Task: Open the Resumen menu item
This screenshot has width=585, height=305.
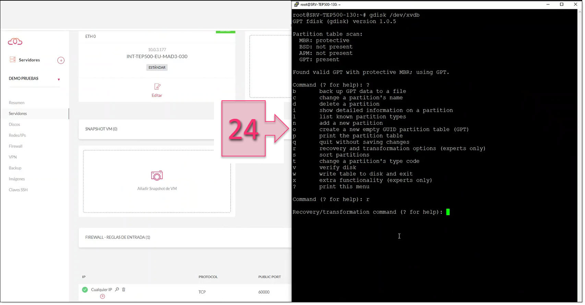Action: tap(16, 103)
